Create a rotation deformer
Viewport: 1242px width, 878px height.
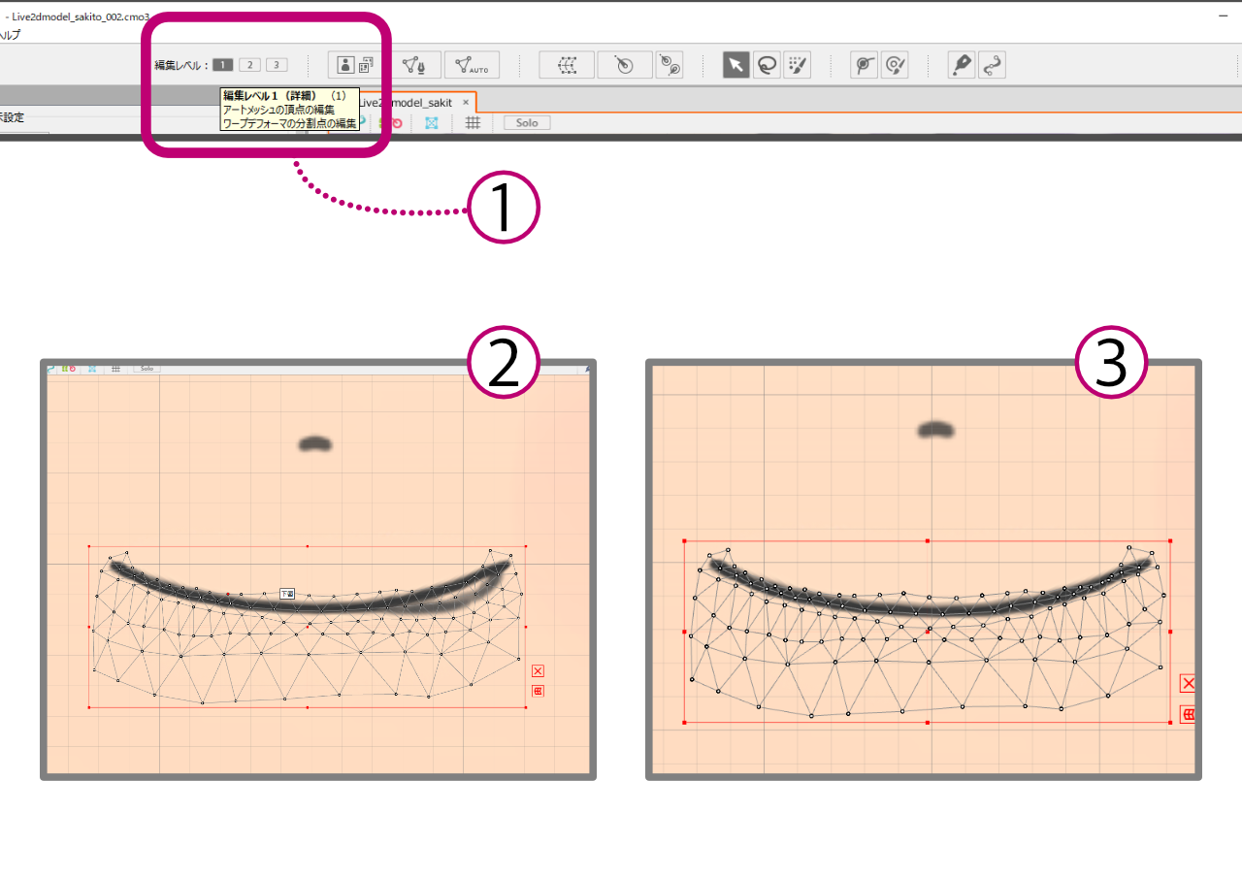[625, 65]
